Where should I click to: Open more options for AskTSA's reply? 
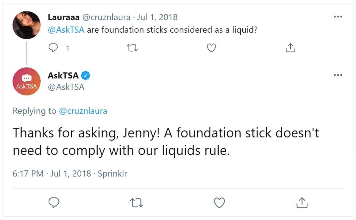[x=338, y=75]
